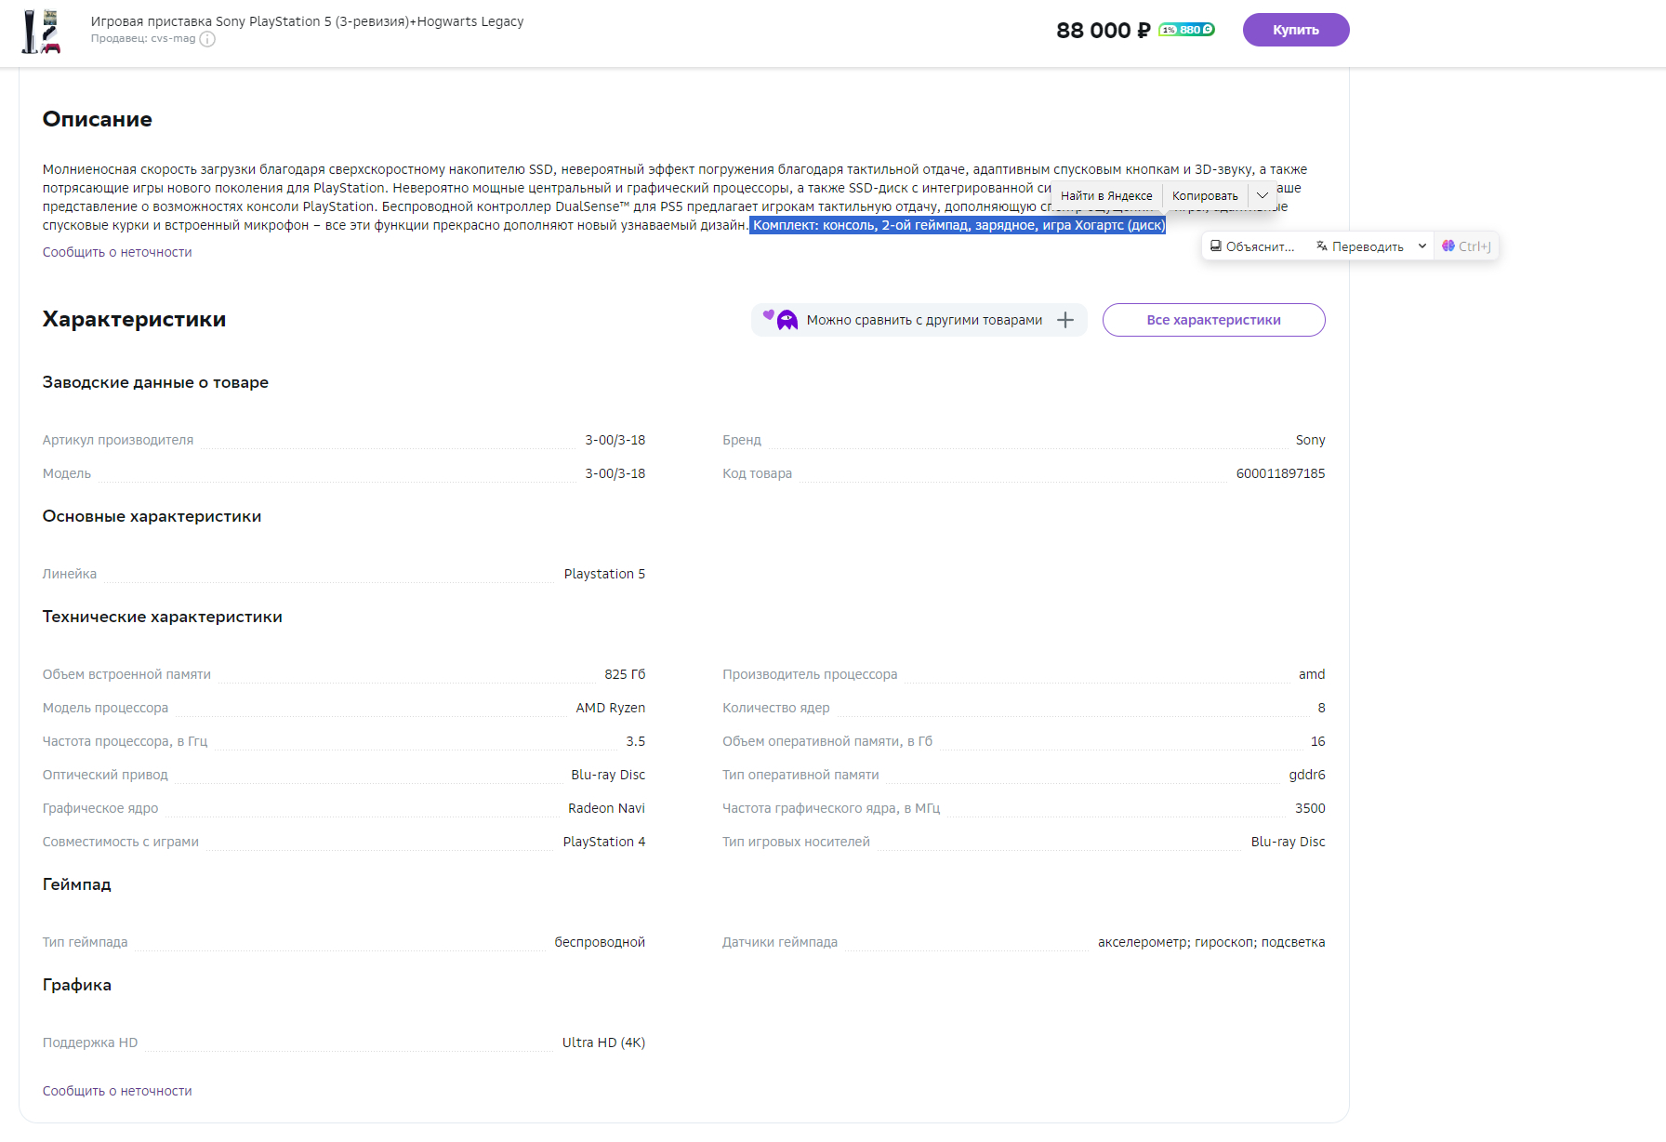This screenshot has height=1142, width=1666.
Task: Click the PlayStation 4 compatibility value
Action: [604, 842]
